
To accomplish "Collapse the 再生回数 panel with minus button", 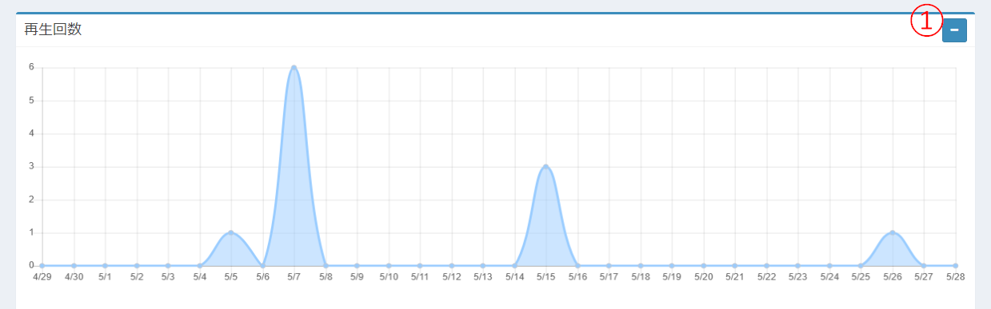I will (x=954, y=30).
